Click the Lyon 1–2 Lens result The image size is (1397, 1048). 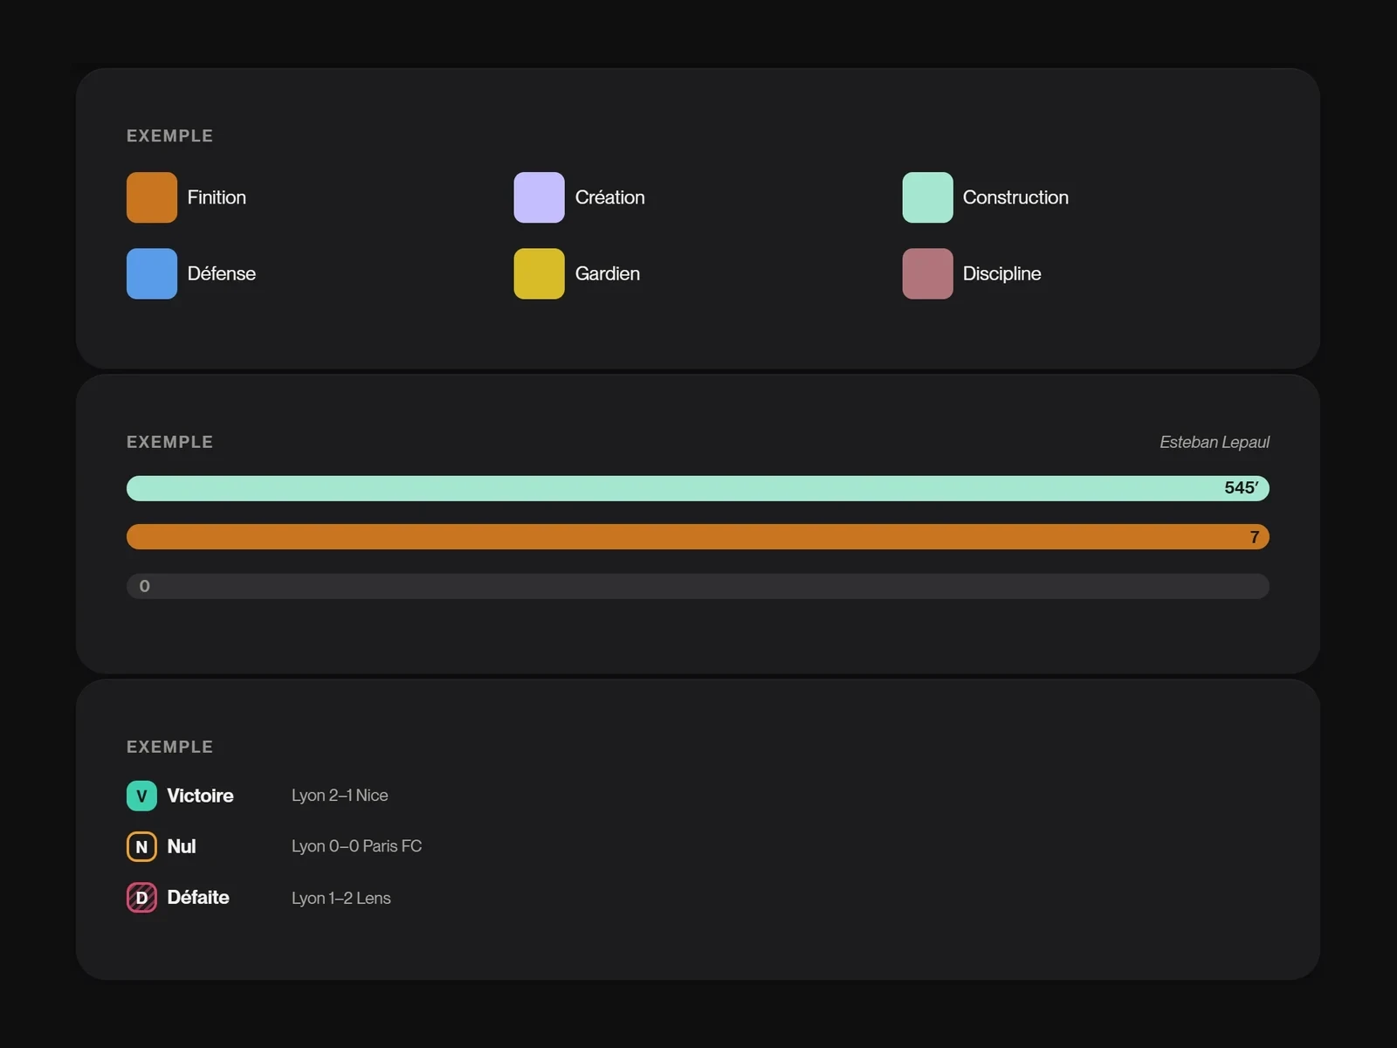coord(341,898)
